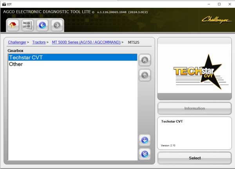Minimize the EDT window
The image size is (235, 169).
click(209, 4)
